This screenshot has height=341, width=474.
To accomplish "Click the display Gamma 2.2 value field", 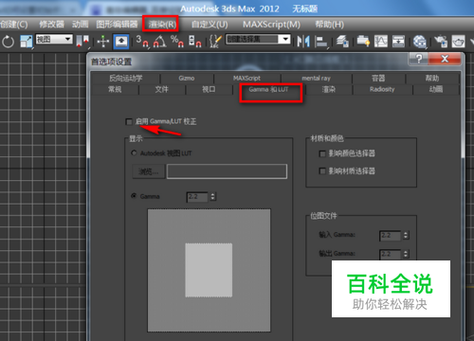I will coord(197,197).
